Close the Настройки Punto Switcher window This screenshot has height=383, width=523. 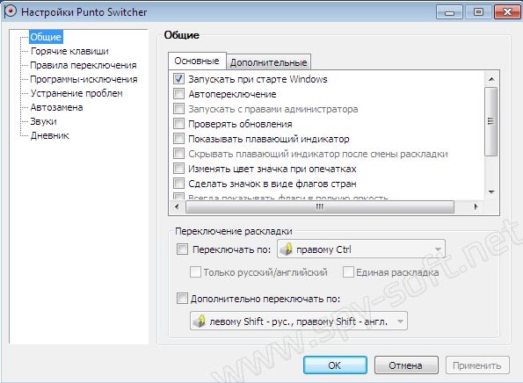pos(507,12)
